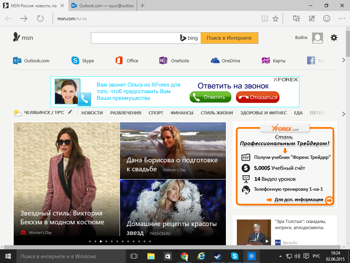350x263 pixels.
Task: Expand more services arrow after Facebook
Action: (x=344, y=60)
